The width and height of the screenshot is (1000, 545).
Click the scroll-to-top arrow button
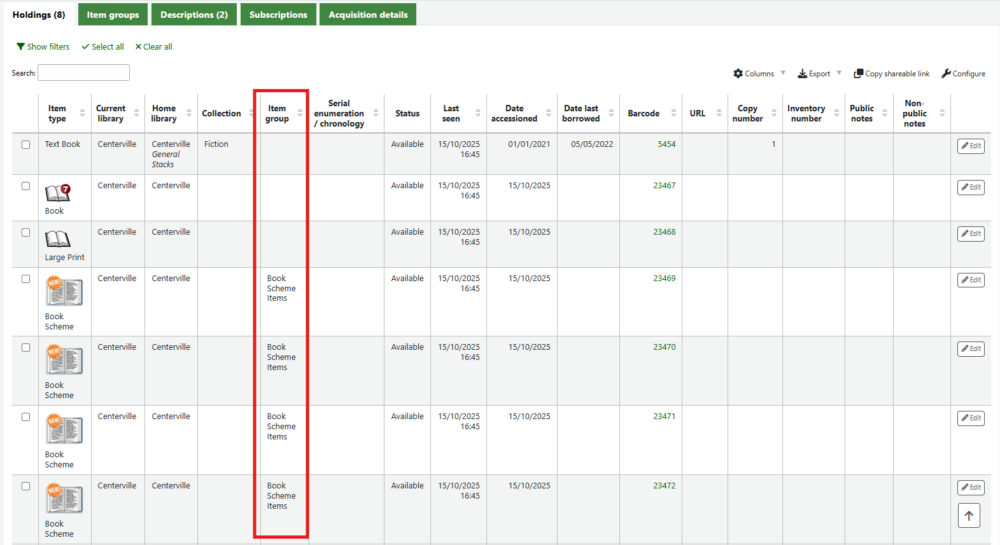coord(968,516)
